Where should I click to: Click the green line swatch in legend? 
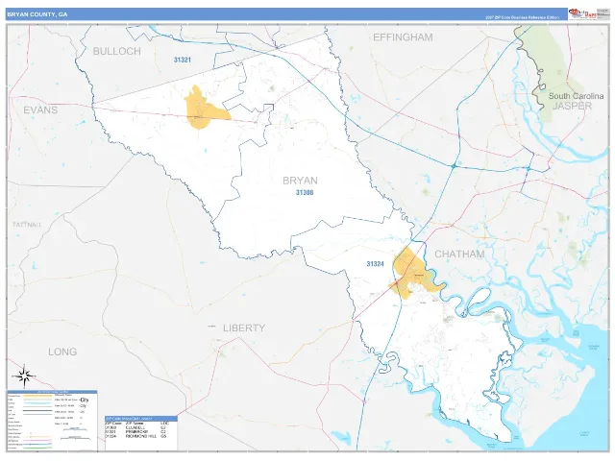coord(37,448)
